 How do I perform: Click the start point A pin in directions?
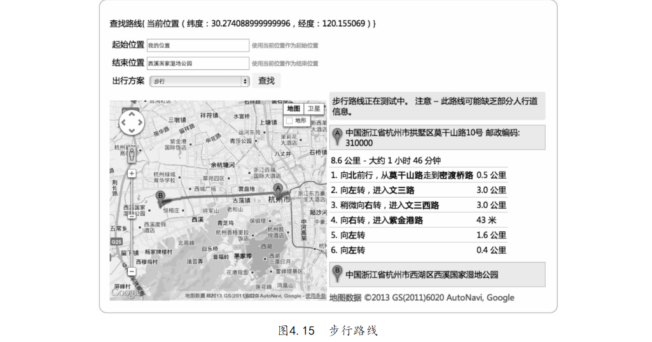click(337, 136)
